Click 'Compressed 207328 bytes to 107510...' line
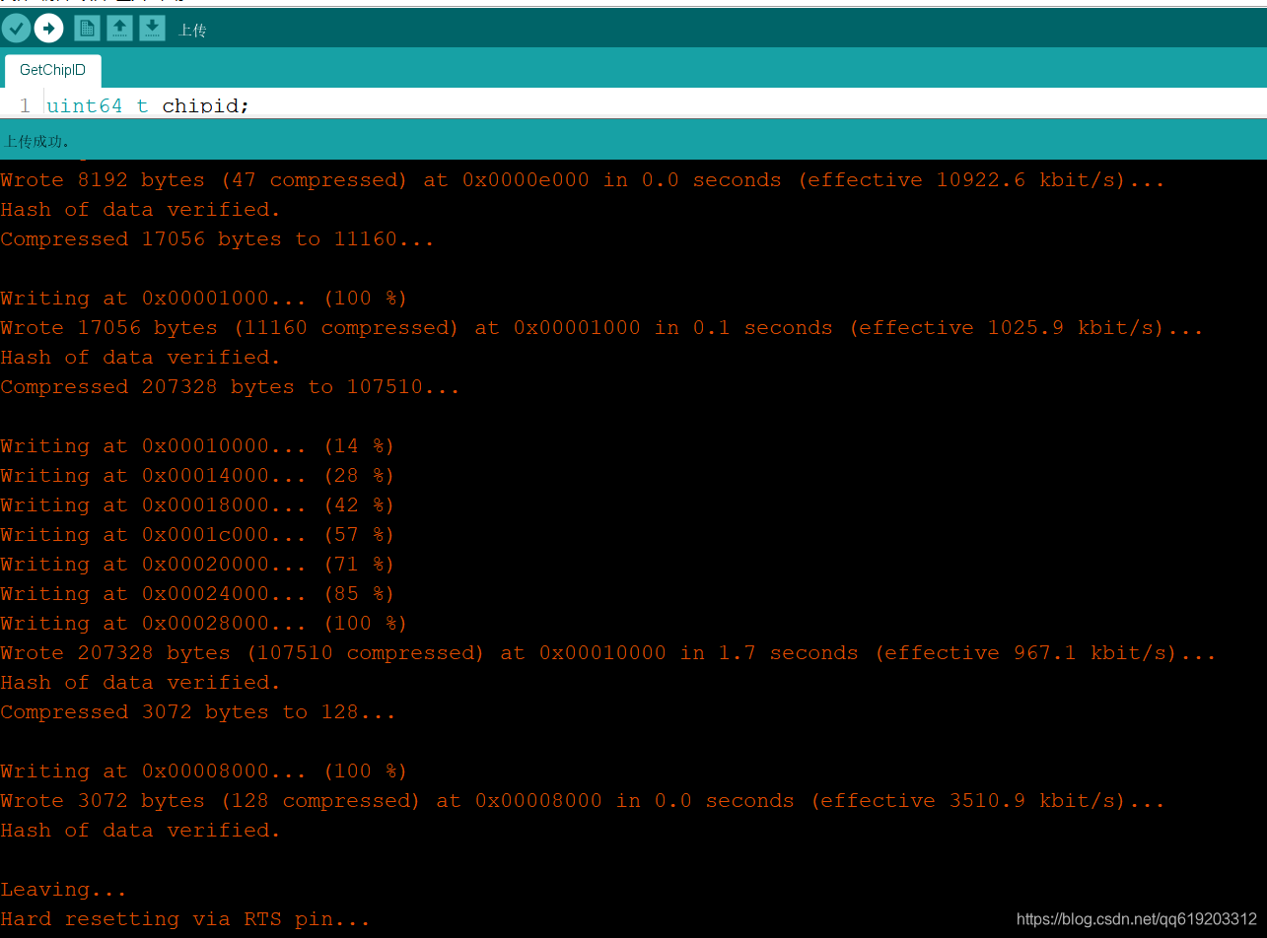1267x938 pixels. [x=230, y=387]
